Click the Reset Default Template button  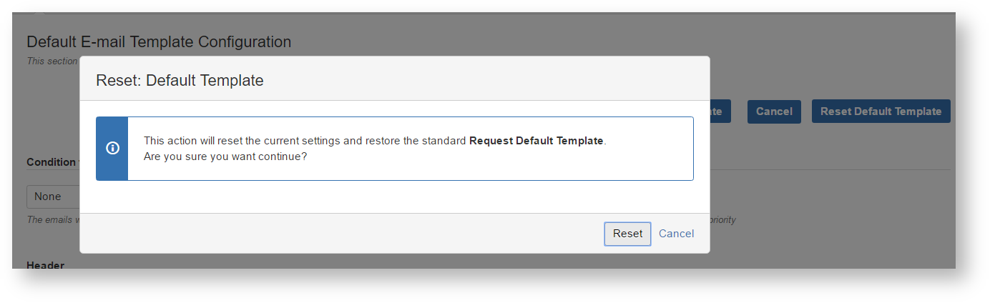click(881, 111)
